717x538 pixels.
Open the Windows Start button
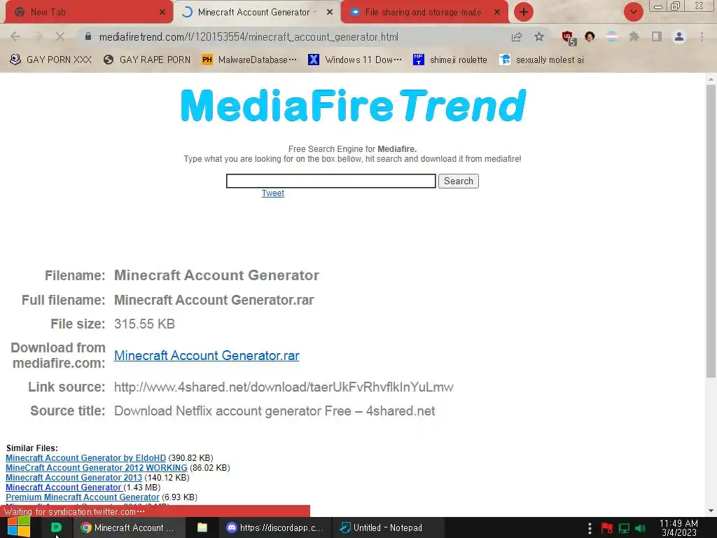pyautogui.click(x=18, y=527)
